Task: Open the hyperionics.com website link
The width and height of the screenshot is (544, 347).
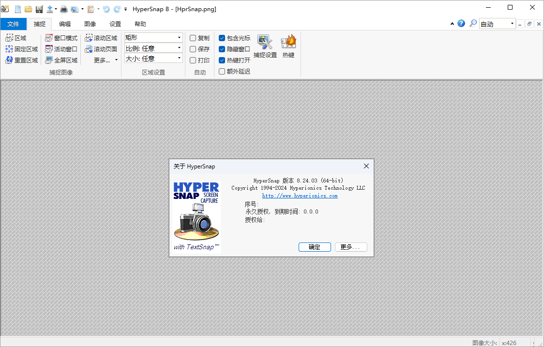Action: (x=300, y=196)
